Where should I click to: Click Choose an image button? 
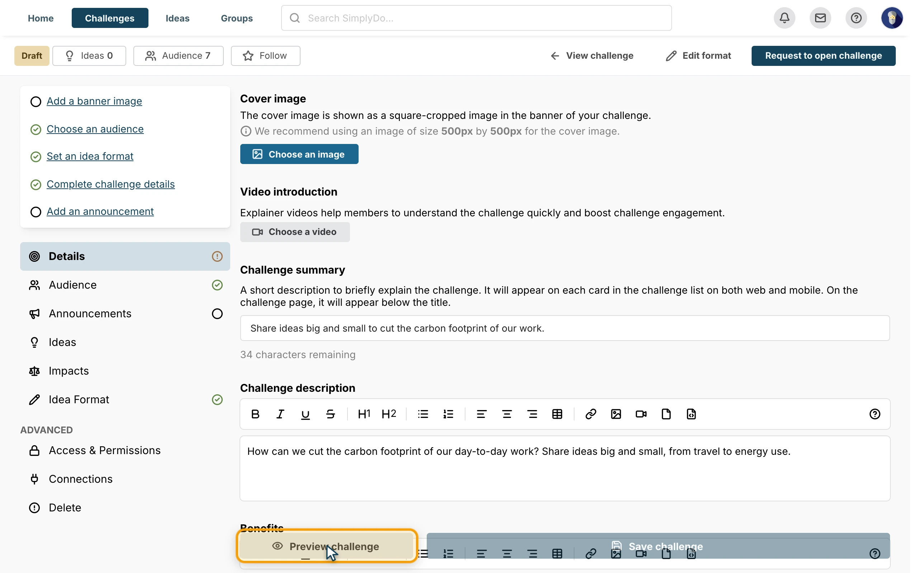pyautogui.click(x=299, y=154)
